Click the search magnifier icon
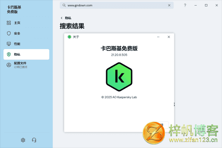 click(x=64, y=6)
